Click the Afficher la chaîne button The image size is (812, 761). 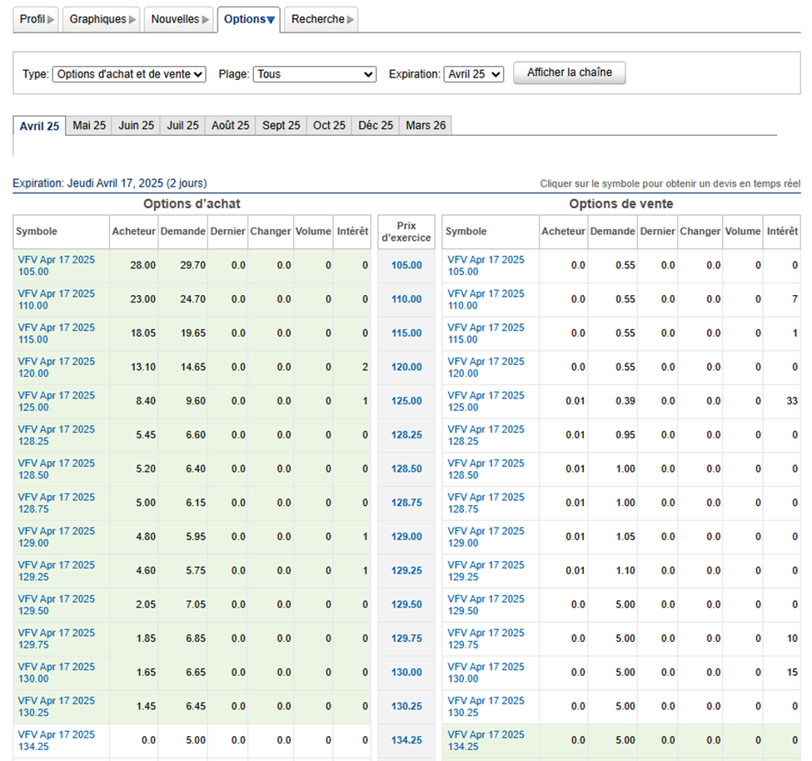pyautogui.click(x=569, y=73)
